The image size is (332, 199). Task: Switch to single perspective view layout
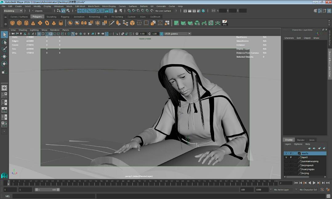[x=4, y=88]
